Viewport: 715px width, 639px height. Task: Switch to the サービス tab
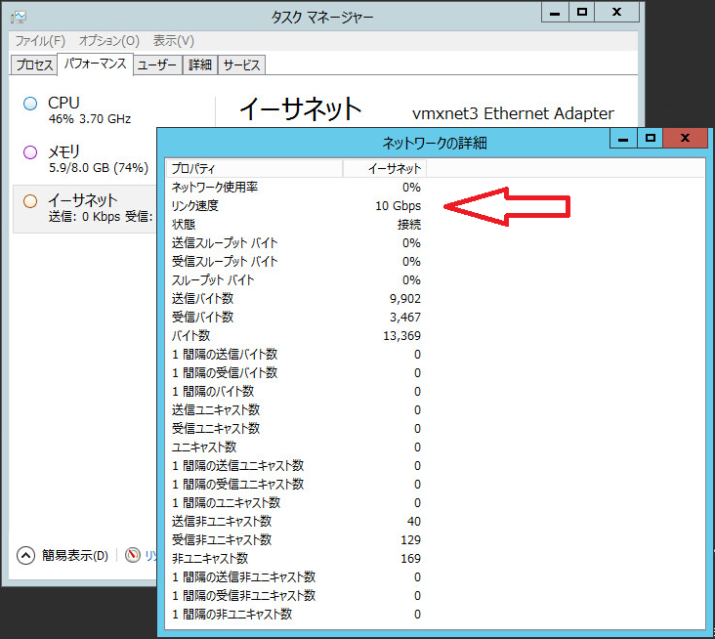click(241, 64)
